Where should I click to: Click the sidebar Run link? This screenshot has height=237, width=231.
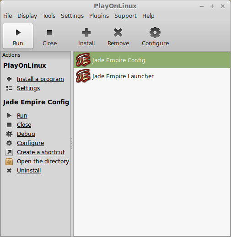click(x=22, y=116)
